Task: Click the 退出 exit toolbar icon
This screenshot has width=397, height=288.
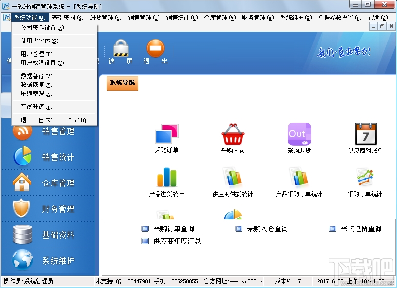Action: tap(155, 49)
